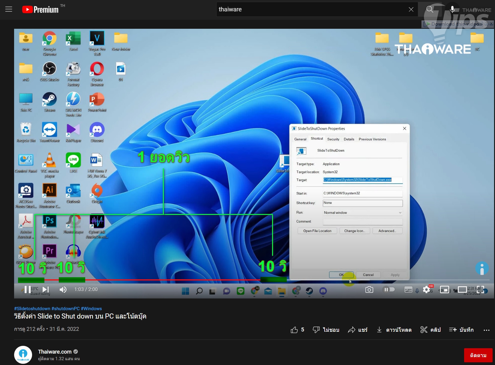This screenshot has width=495, height=365.
Task: Pause the video playback
Action: click(27, 289)
